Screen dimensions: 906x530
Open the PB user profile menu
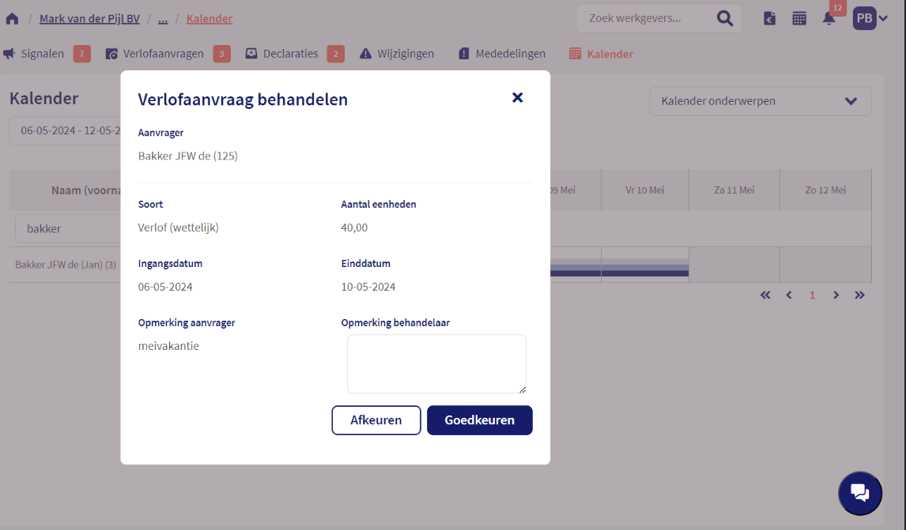[870, 18]
